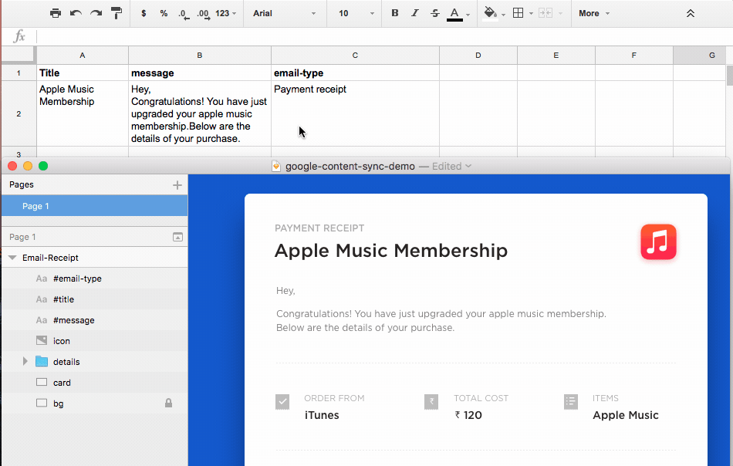Click the ₹ 120 total cost value
This screenshot has width=733, height=466.
tap(468, 415)
